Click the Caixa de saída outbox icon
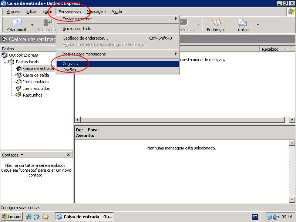The height and width of the screenshot is (222, 296). point(18,75)
